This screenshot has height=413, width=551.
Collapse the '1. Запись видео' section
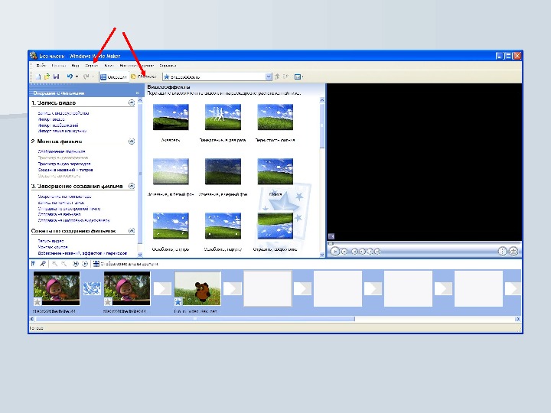tap(132, 102)
